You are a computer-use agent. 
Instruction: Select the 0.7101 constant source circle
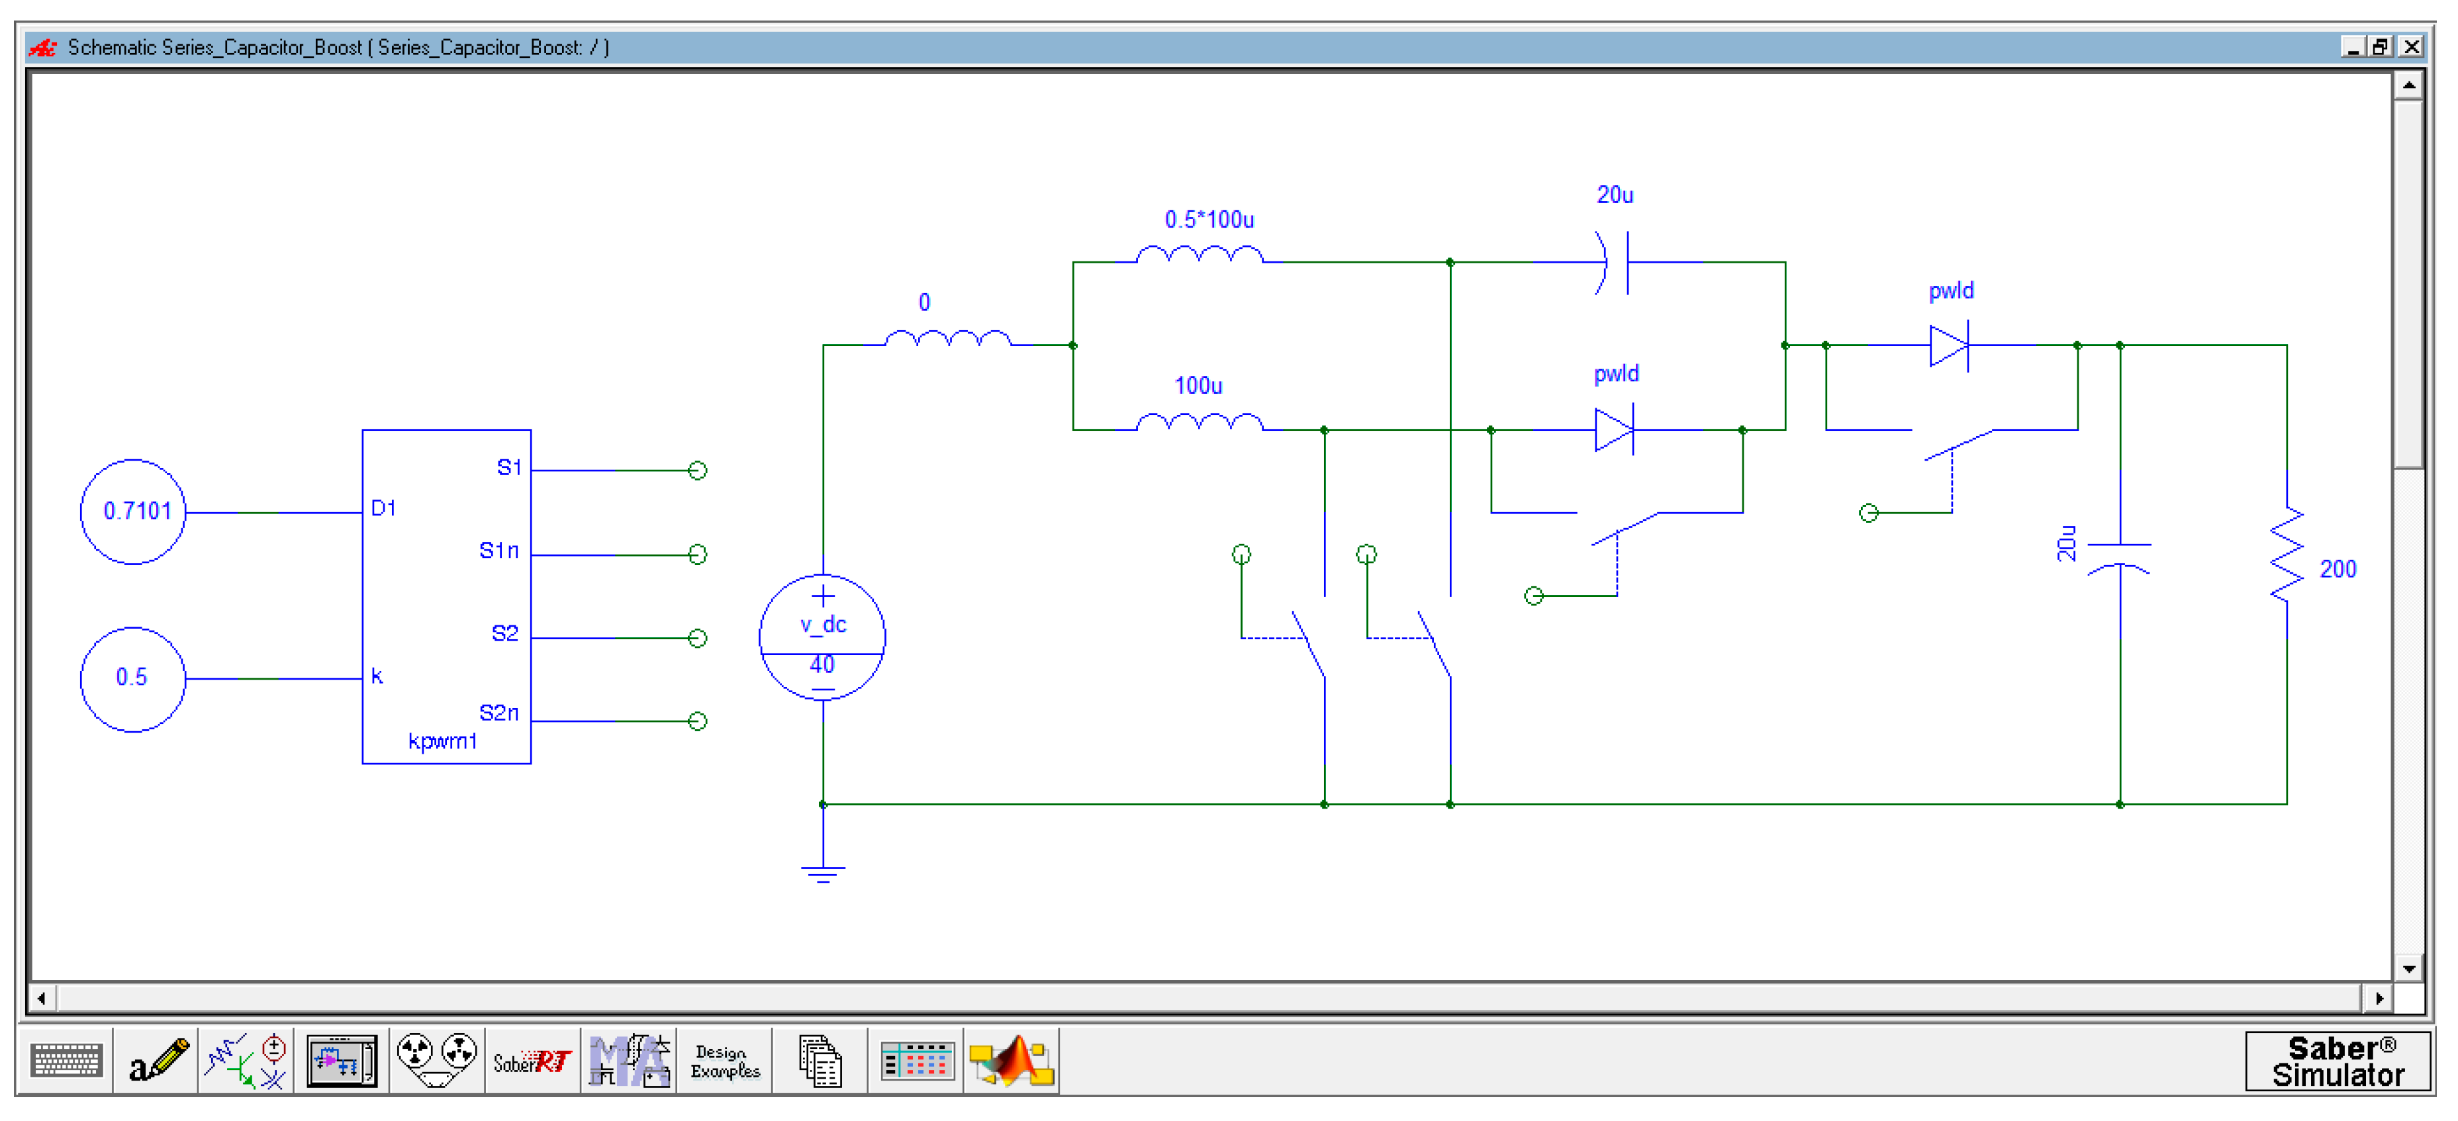coord(132,512)
